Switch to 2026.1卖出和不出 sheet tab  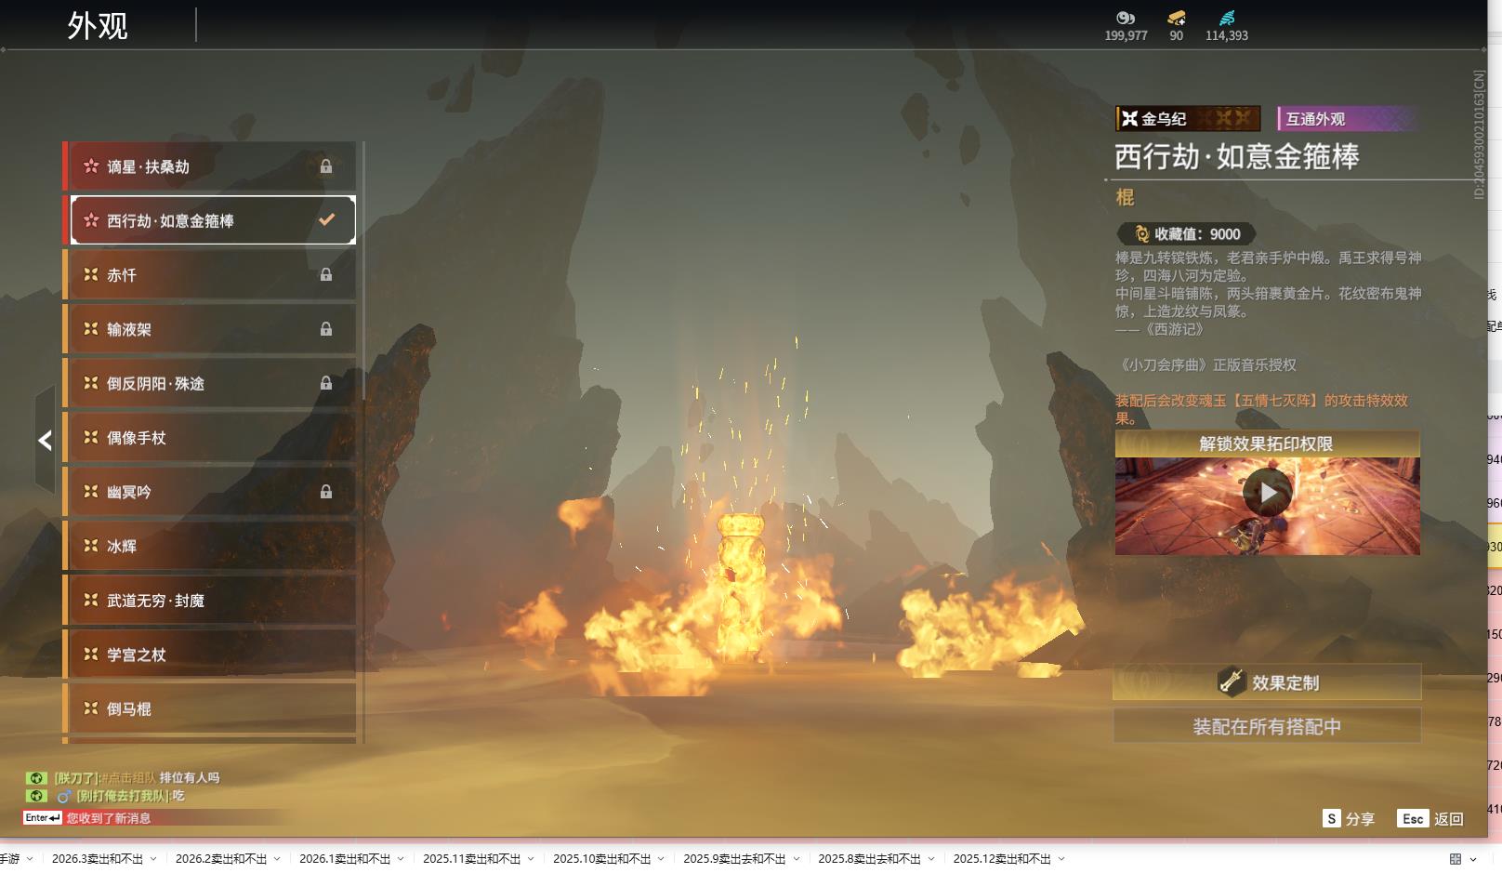[x=345, y=859]
